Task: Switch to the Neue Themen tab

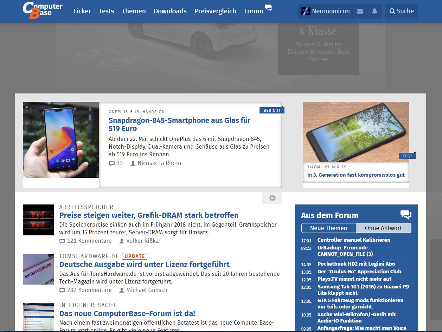Action: pyautogui.click(x=328, y=228)
